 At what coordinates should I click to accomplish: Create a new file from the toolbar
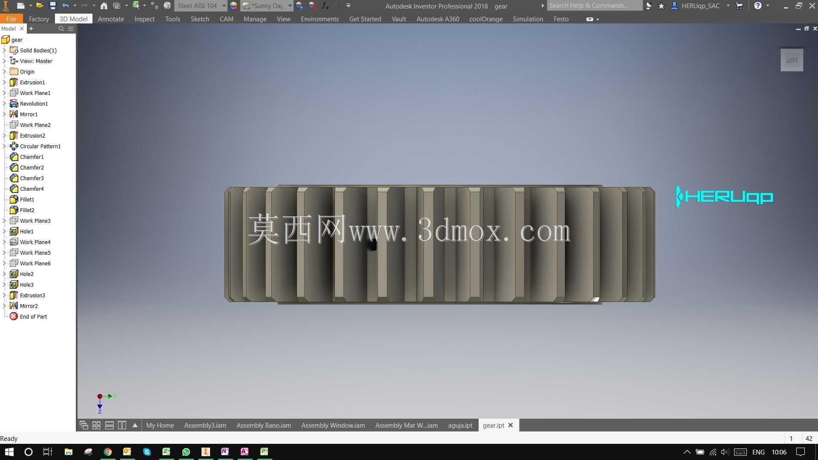pyautogui.click(x=20, y=6)
